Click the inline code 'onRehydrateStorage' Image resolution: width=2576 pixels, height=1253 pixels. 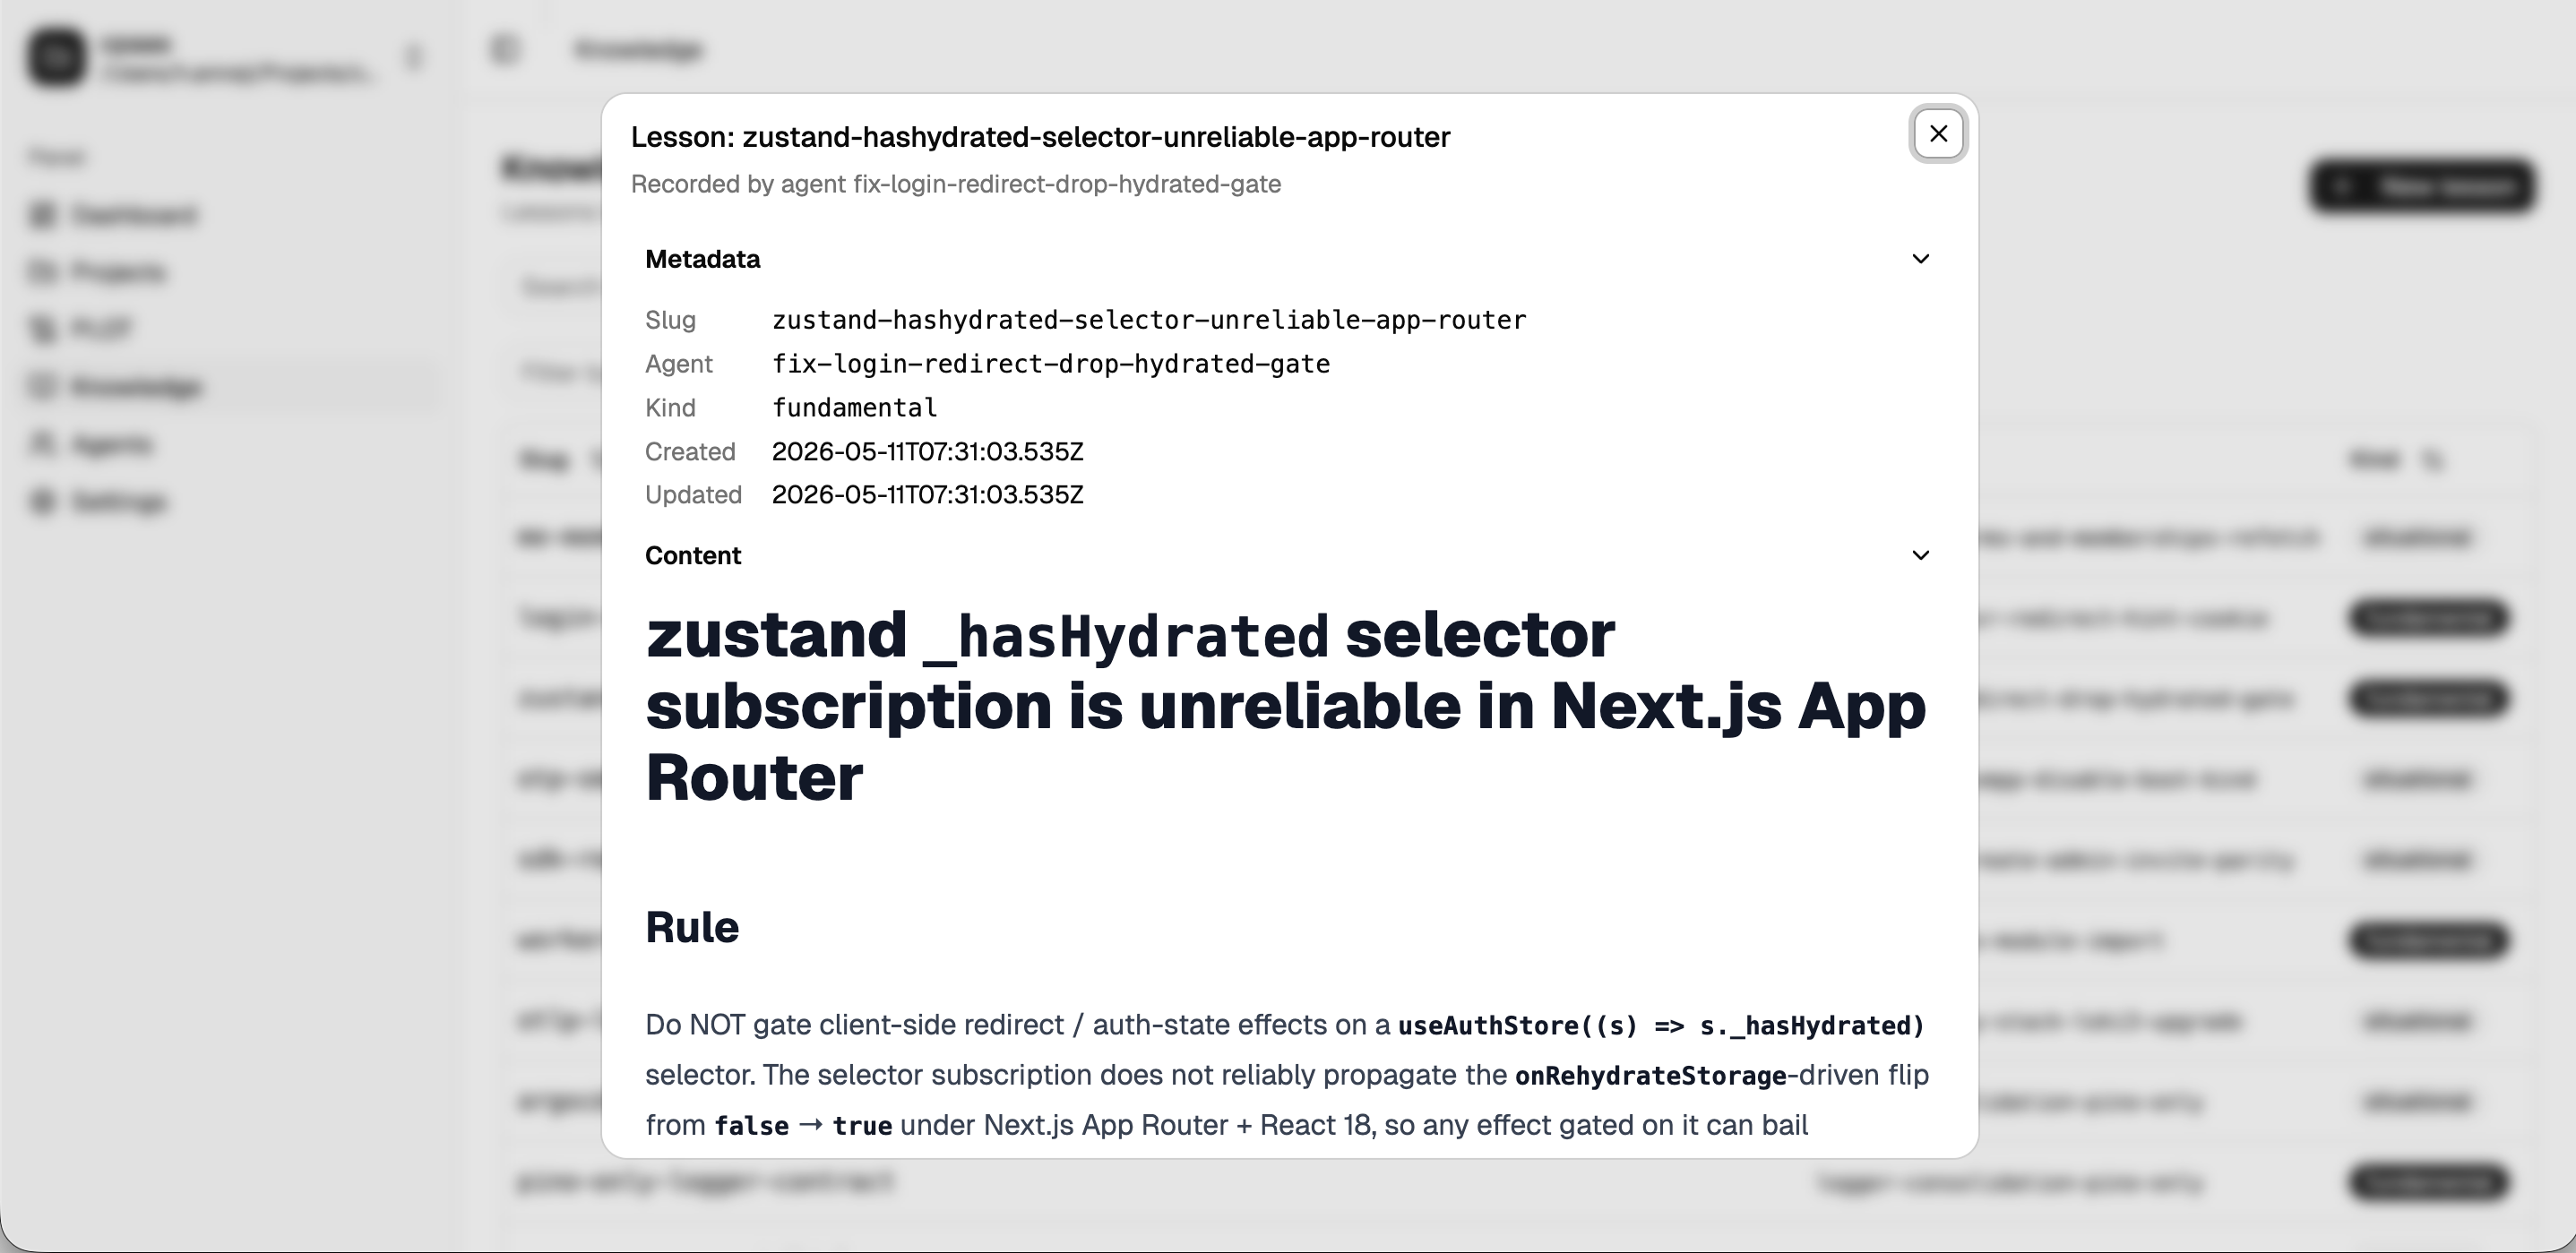pos(1651,1075)
